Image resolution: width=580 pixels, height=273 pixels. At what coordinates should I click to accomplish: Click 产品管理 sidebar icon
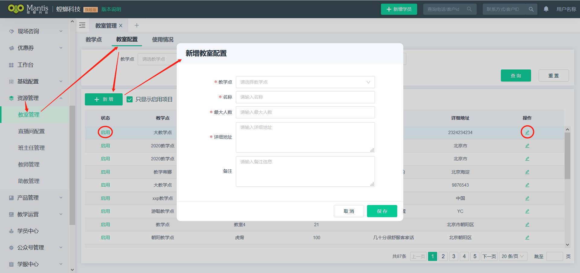11,198
